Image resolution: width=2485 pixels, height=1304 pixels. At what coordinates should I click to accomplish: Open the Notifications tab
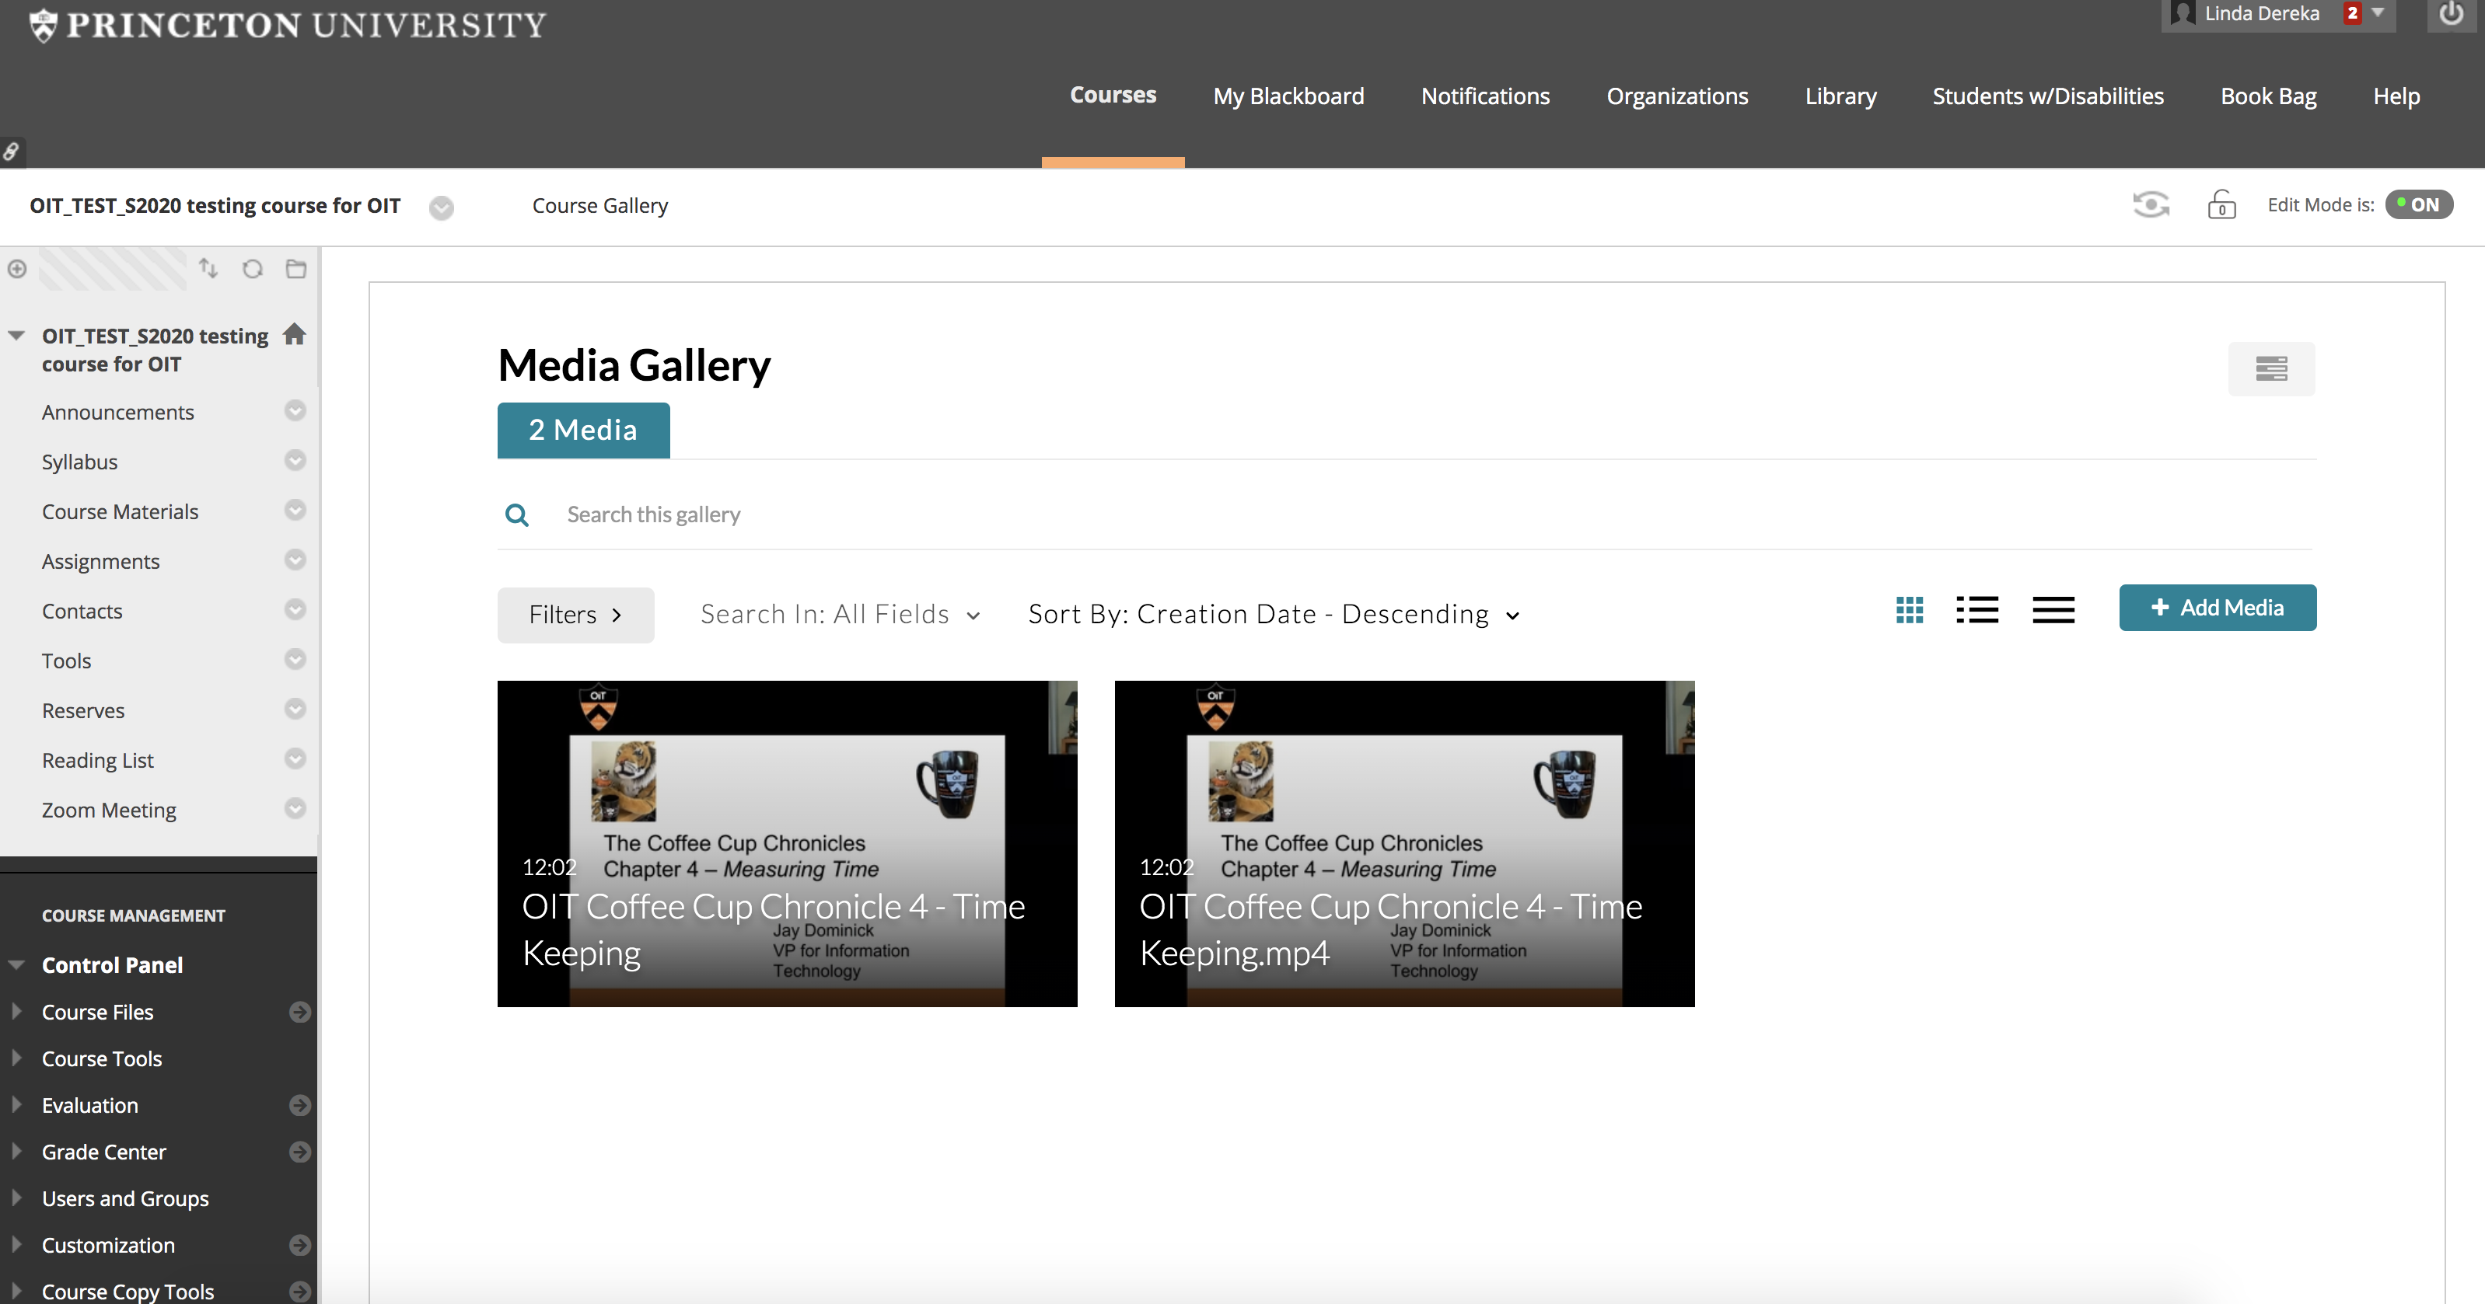(x=1484, y=96)
